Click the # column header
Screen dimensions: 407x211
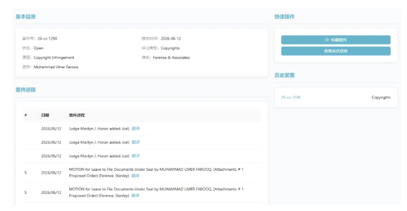[x=25, y=115]
